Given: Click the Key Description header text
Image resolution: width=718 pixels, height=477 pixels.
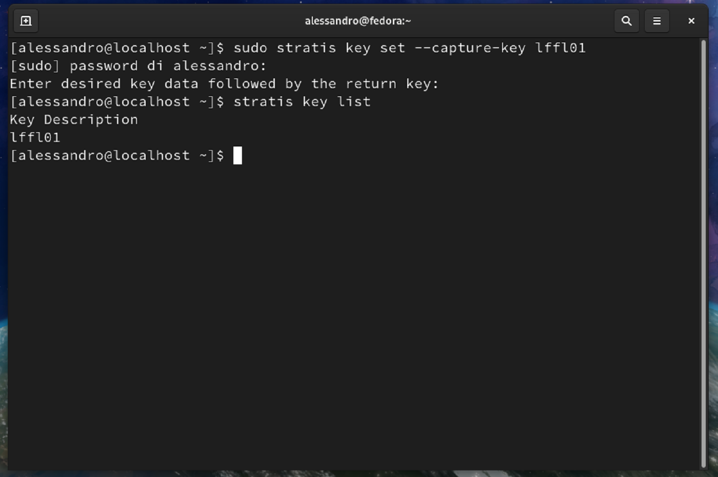Looking at the screenshot, I should click(x=73, y=119).
